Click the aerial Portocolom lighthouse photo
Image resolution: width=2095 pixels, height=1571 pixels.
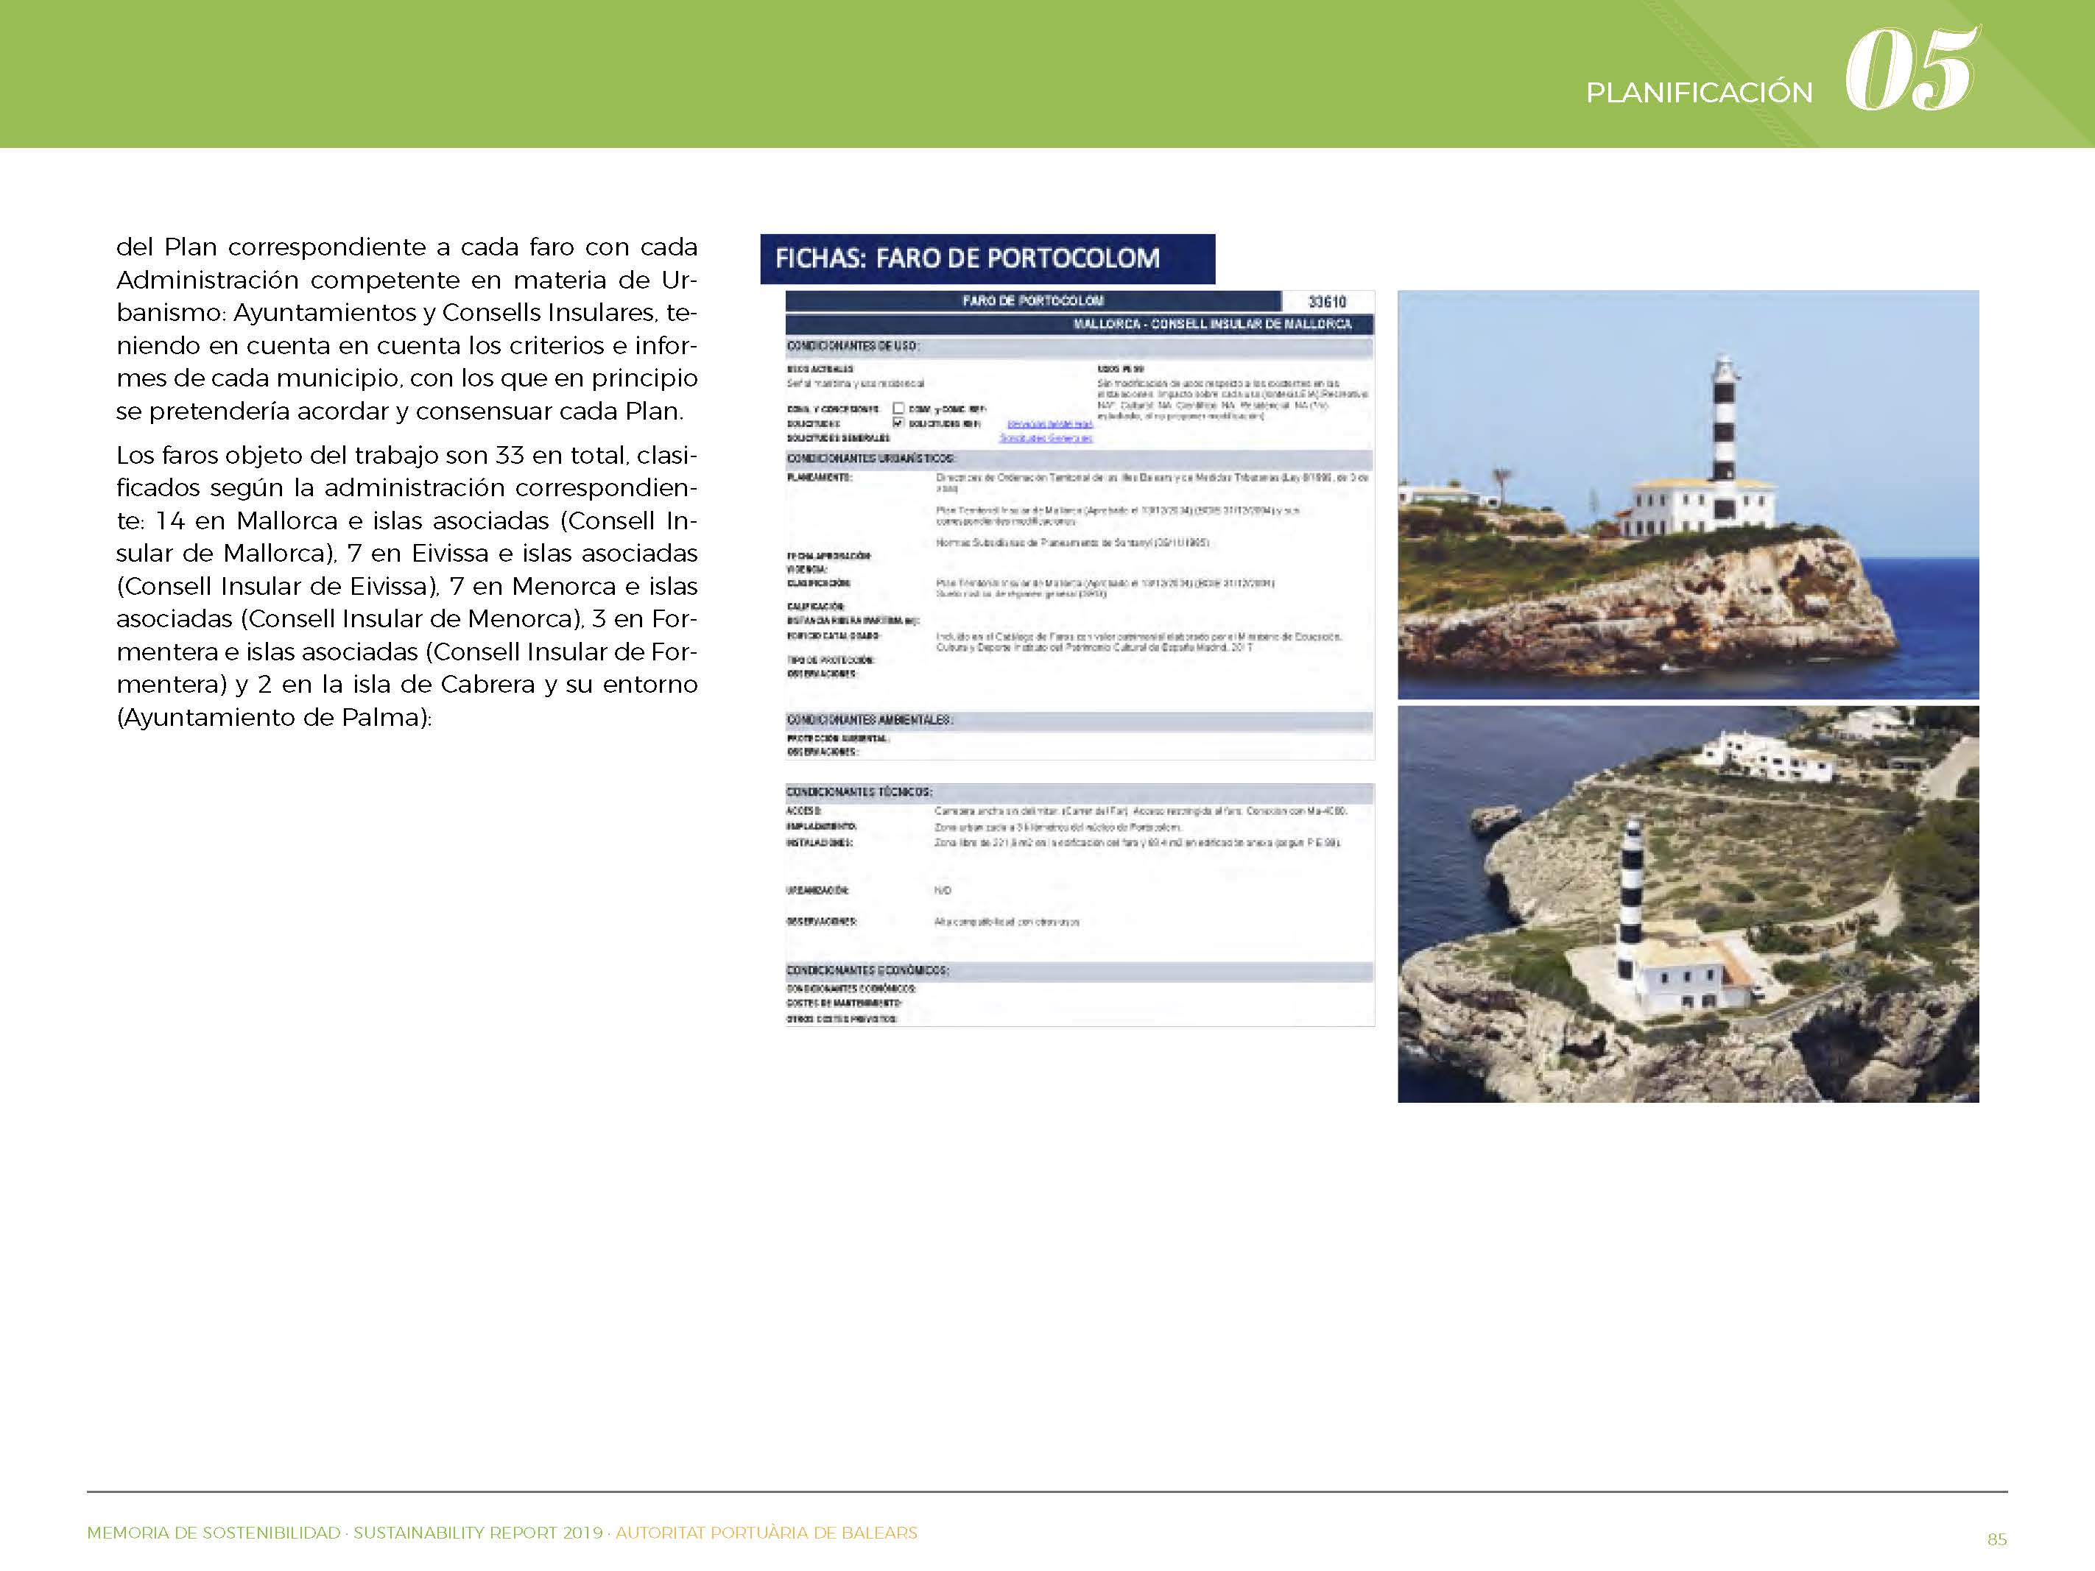(x=1688, y=903)
